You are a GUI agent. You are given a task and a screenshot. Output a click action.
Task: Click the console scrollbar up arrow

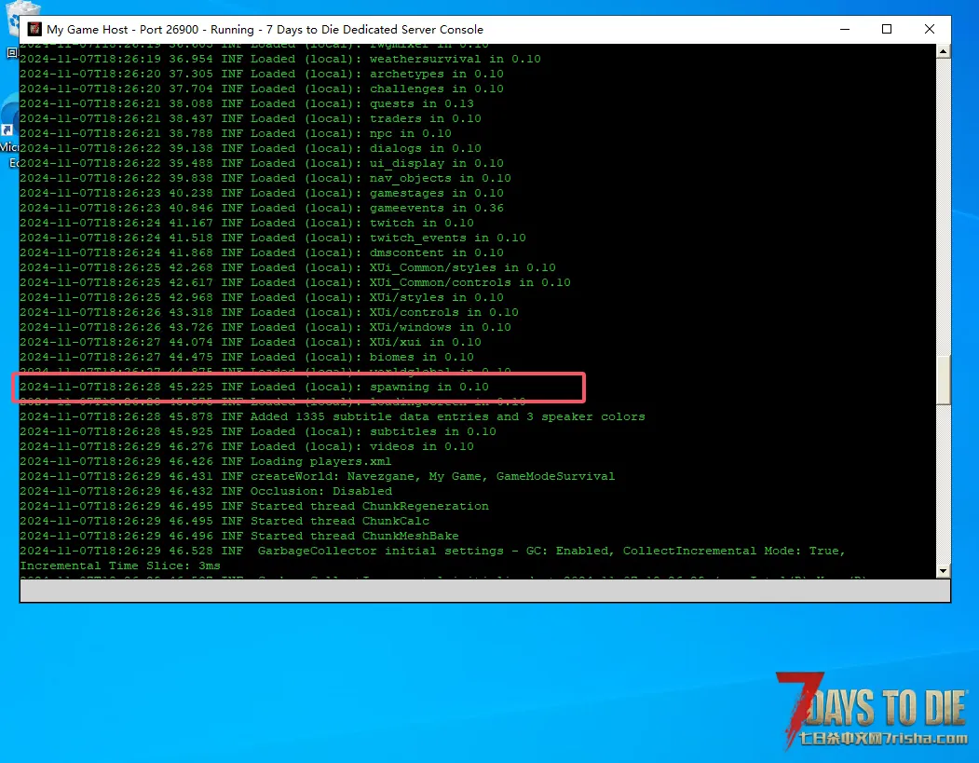tap(944, 52)
